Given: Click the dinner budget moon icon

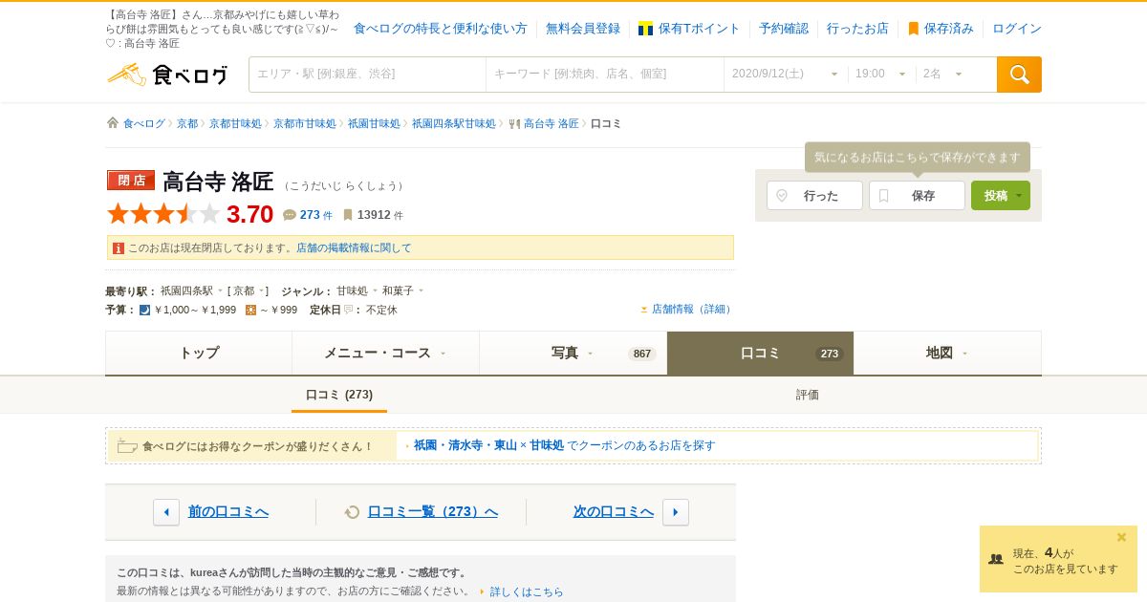Looking at the screenshot, I should (x=144, y=310).
